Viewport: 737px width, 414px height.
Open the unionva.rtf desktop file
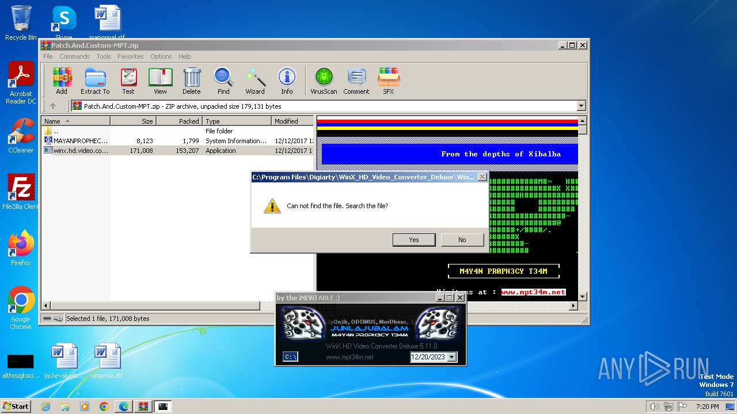(x=107, y=361)
